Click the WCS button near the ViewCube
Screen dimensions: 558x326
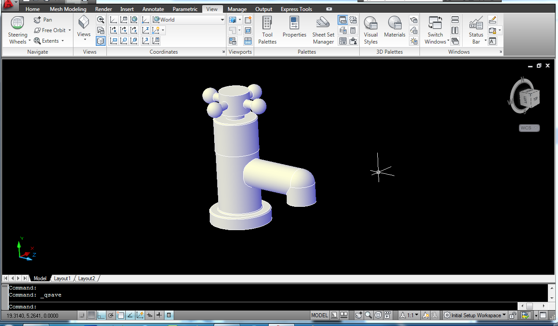[529, 128]
